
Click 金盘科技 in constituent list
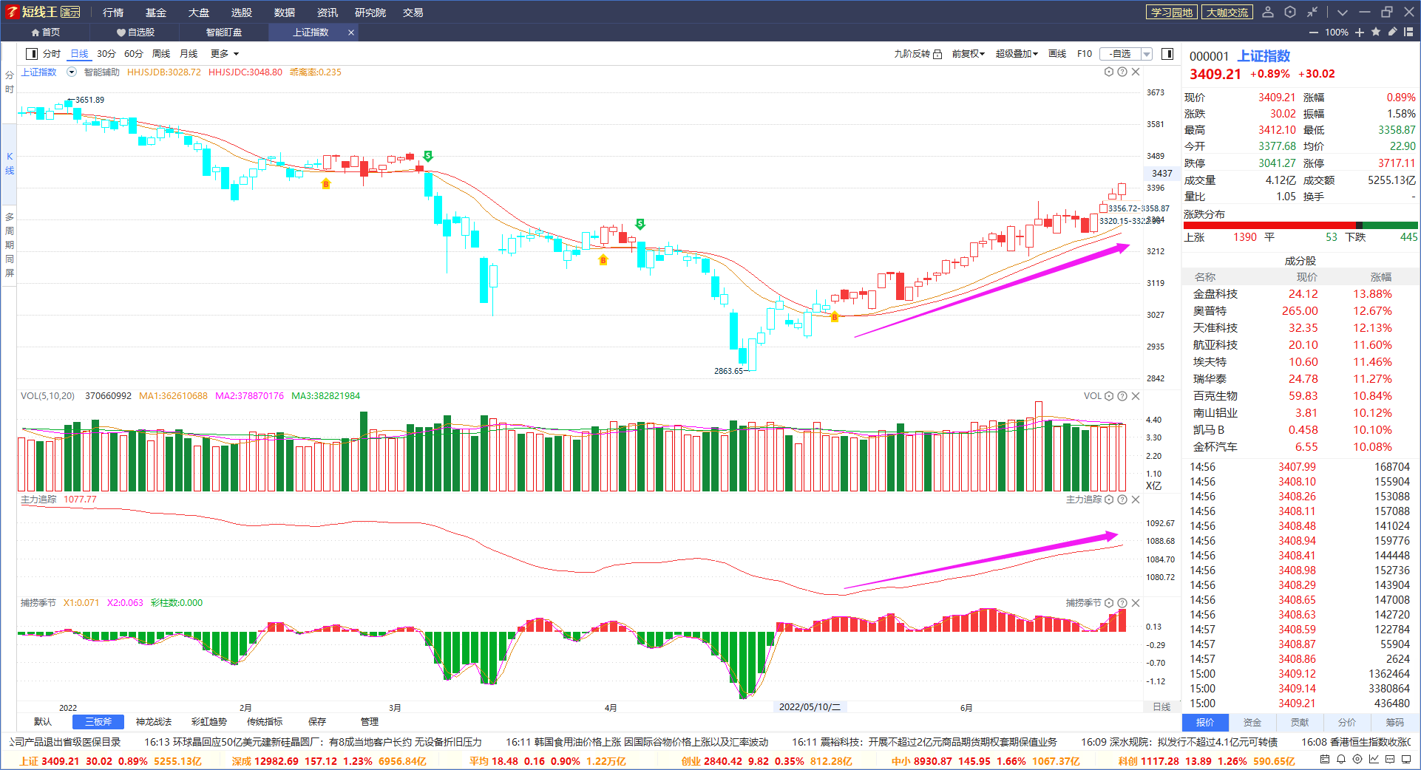pos(1215,294)
